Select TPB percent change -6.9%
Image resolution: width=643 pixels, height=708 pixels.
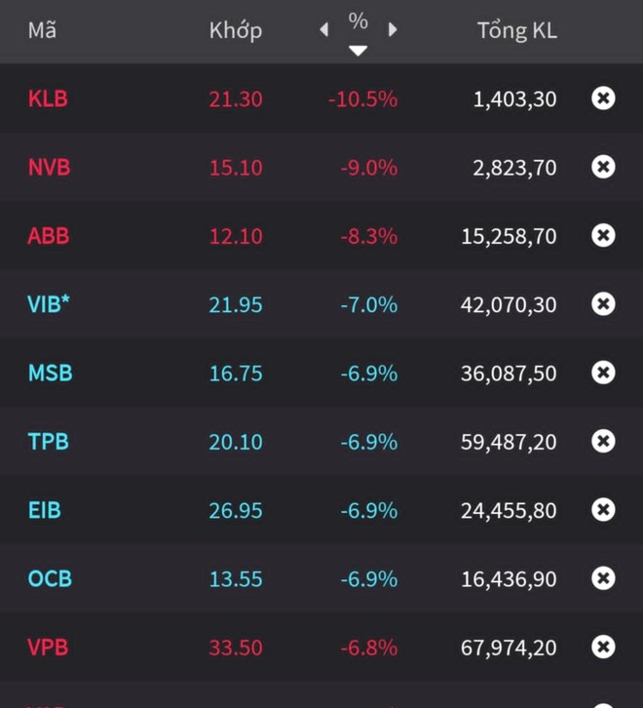pyautogui.click(x=368, y=442)
